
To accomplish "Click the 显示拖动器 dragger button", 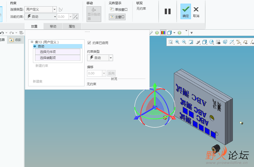I will [x=94, y=14].
